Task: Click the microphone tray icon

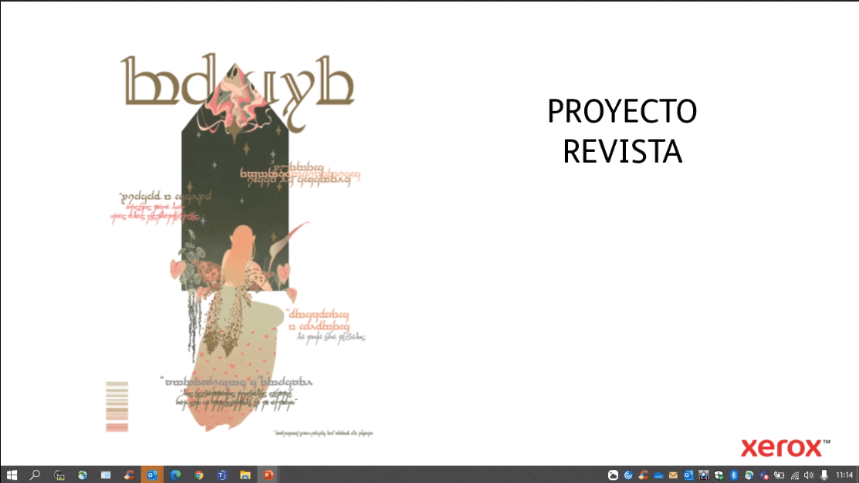Action: [824, 475]
